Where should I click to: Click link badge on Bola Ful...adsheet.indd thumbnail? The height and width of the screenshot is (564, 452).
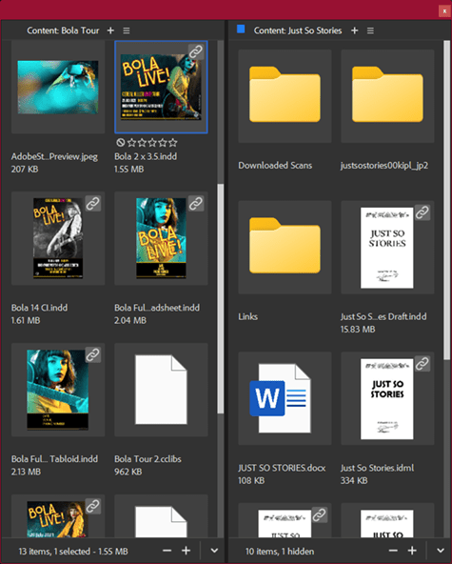[196, 204]
